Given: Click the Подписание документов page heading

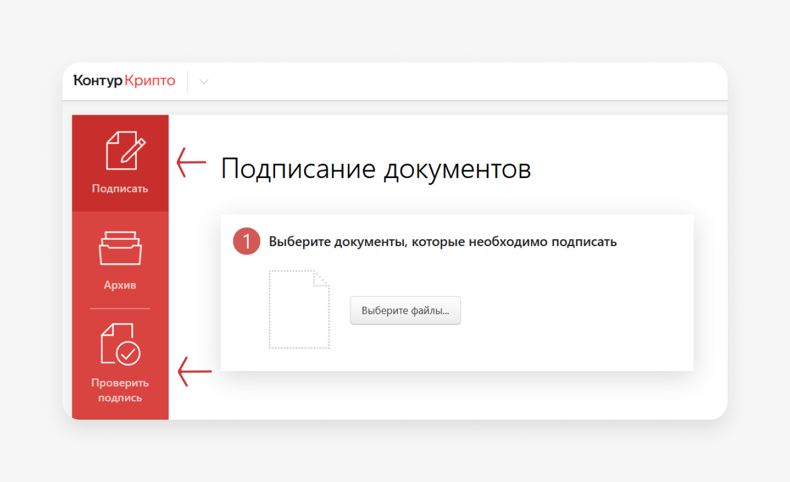Looking at the screenshot, I should point(376,169).
